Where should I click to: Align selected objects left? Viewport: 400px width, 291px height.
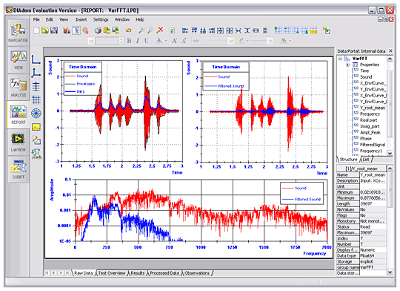click(185, 30)
